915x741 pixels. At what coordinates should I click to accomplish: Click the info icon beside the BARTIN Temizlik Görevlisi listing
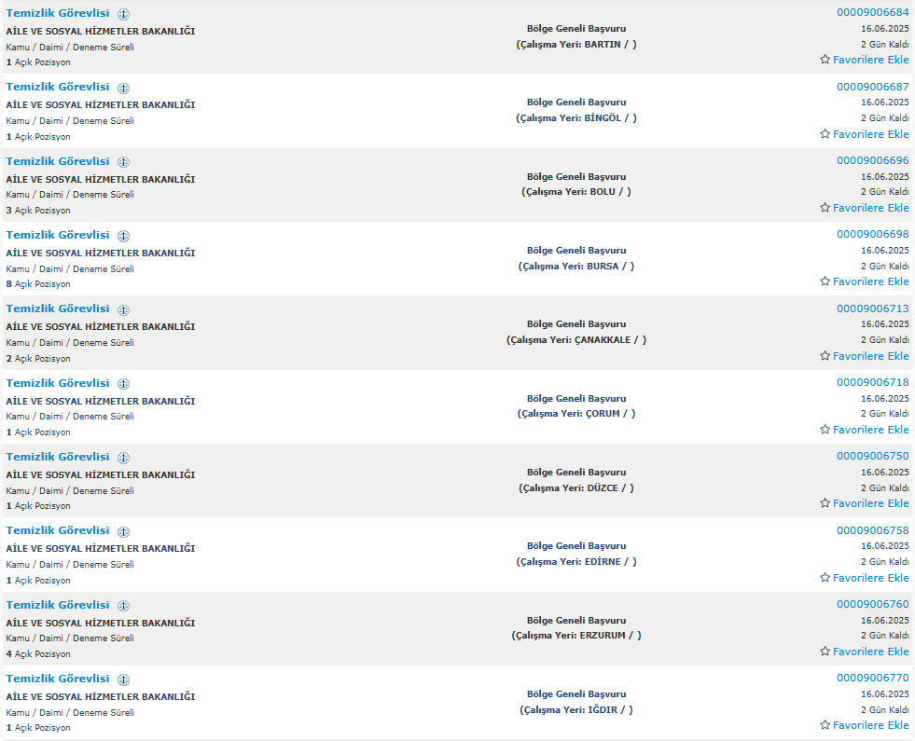pos(123,14)
